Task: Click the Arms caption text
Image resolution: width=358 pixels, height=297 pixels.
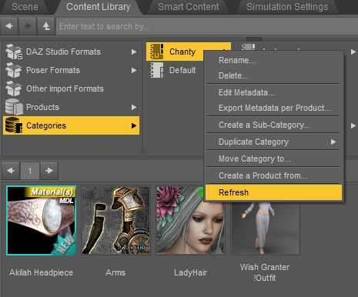Action: 115,272
